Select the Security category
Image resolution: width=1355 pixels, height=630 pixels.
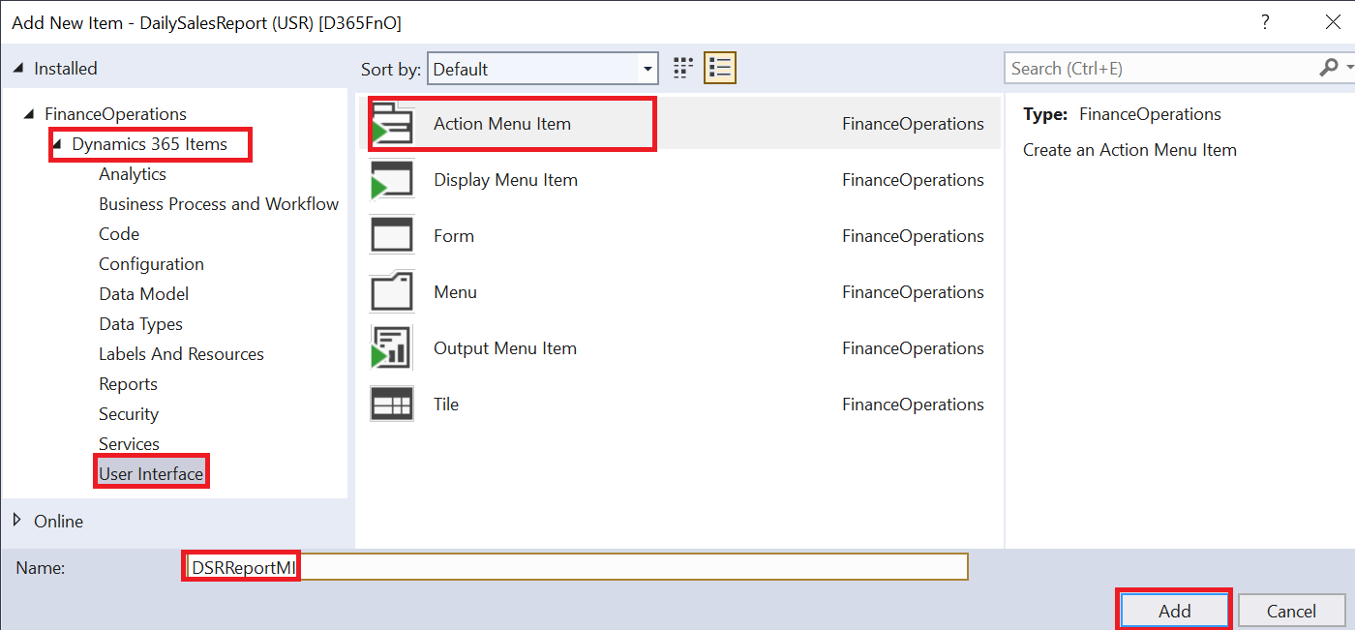coord(129,413)
